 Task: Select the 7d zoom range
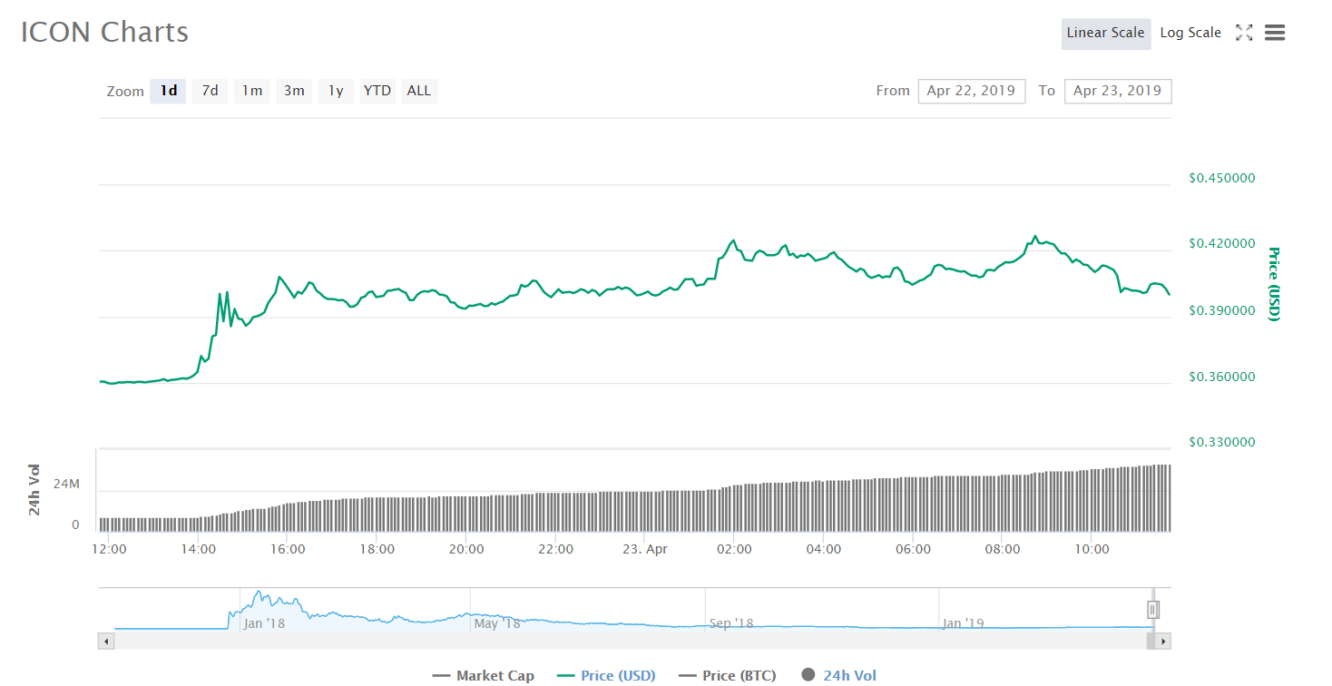pos(210,91)
